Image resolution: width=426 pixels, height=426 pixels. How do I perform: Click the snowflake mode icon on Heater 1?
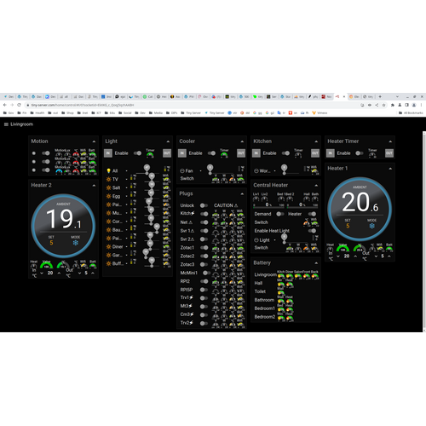tap(371, 226)
